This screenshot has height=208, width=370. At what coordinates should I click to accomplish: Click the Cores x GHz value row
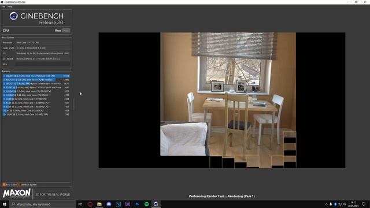click(x=43, y=48)
